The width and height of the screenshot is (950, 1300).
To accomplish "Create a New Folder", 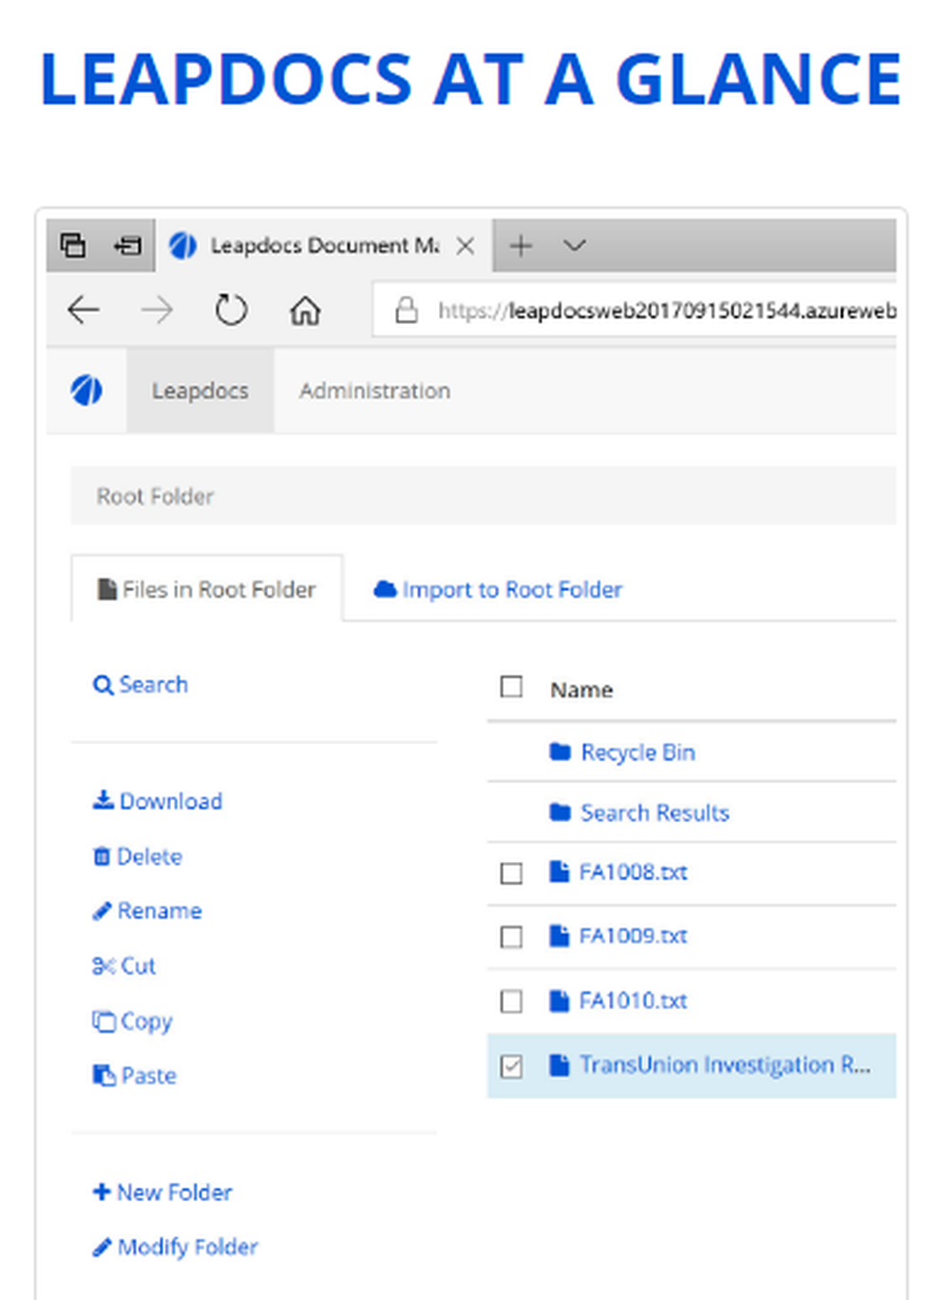I will pyautogui.click(x=162, y=1192).
